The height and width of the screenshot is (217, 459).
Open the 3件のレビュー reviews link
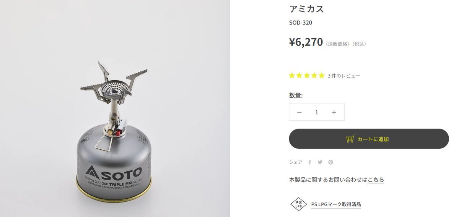[x=343, y=76]
